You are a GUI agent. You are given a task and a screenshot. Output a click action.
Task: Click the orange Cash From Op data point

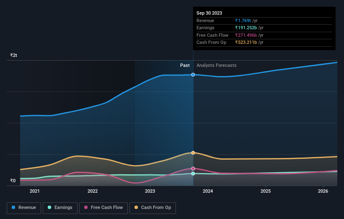pyautogui.click(x=193, y=153)
